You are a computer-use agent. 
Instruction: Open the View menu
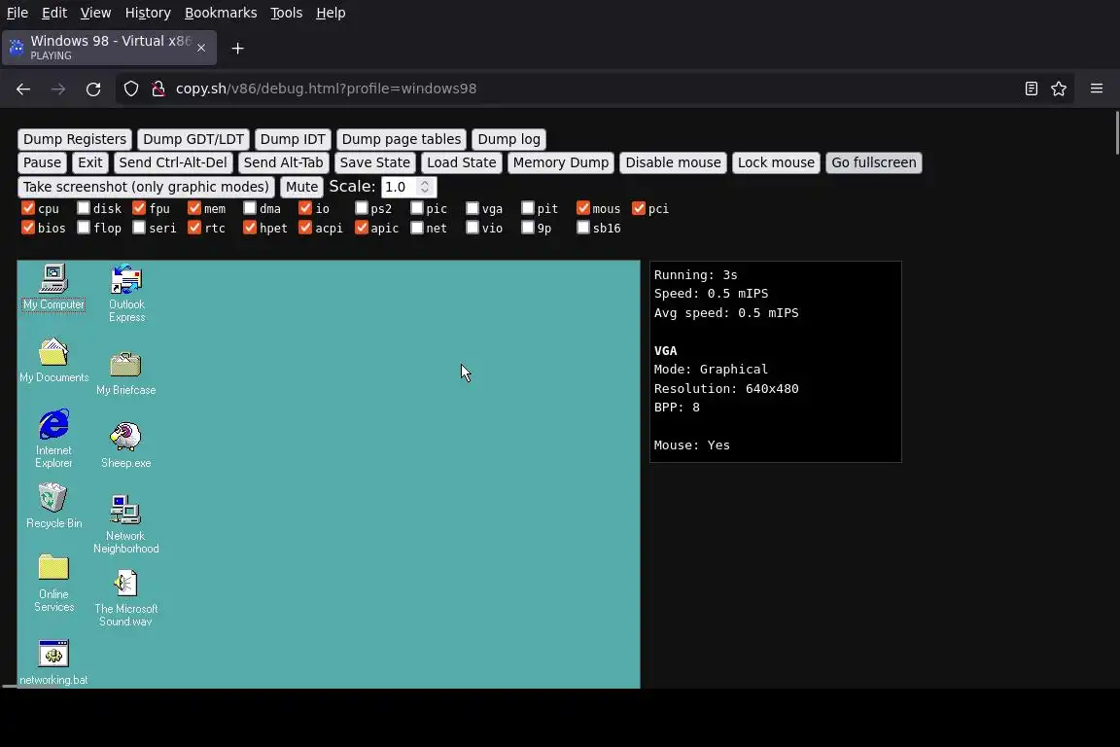point(95,13)
